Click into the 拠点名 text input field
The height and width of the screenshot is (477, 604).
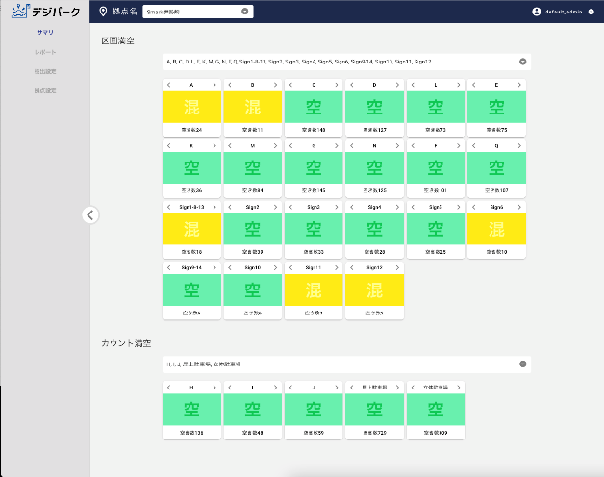190,12
